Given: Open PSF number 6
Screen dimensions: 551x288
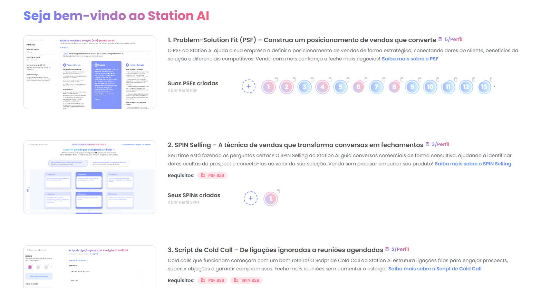Looking at the screenshot, I should 358,87.
